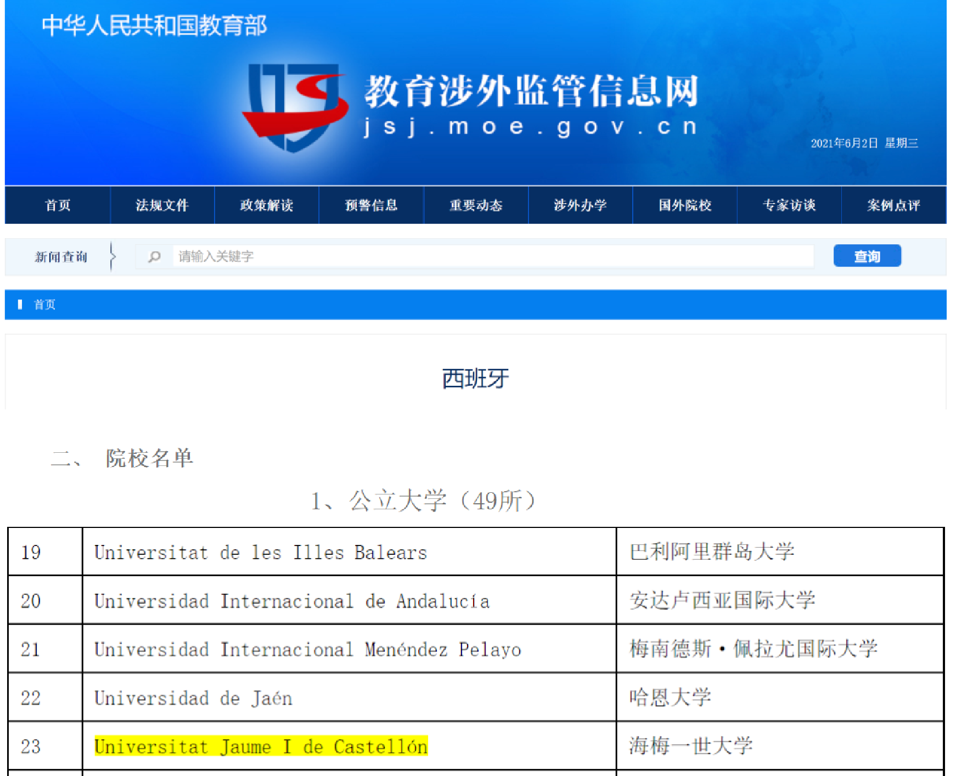The width and height of the screenshot is (956, 776).
Task: Click the site shield logo
Action: (x=295, y=108)
